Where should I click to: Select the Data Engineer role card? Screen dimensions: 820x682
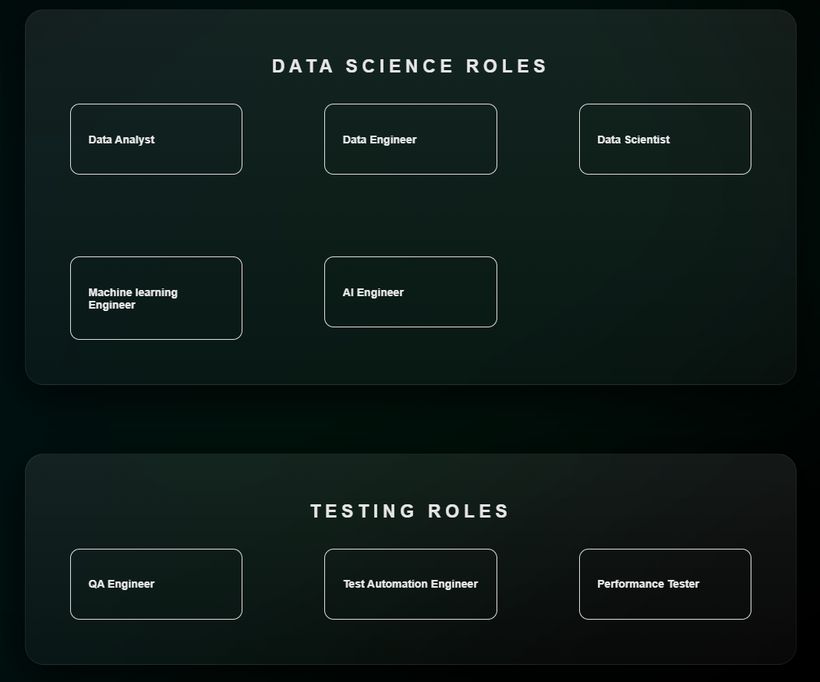click(x=410, y=139)
